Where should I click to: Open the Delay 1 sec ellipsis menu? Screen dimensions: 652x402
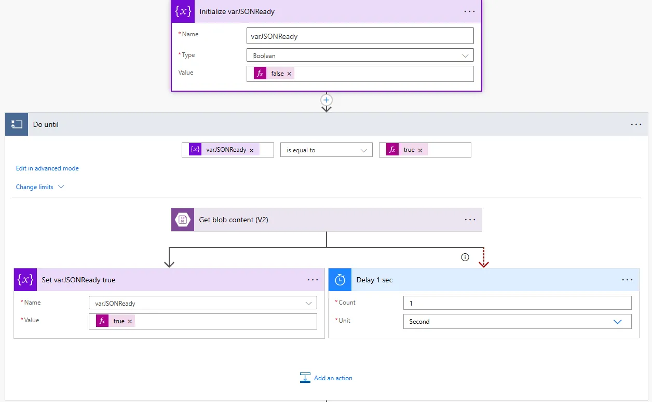627,280
